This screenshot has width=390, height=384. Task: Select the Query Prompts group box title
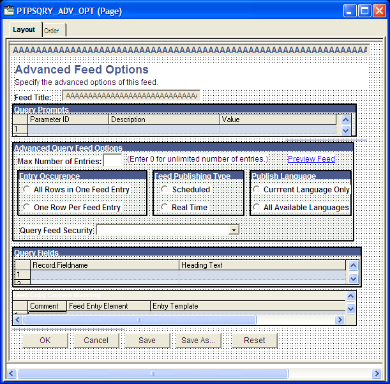tap(41, 109)
